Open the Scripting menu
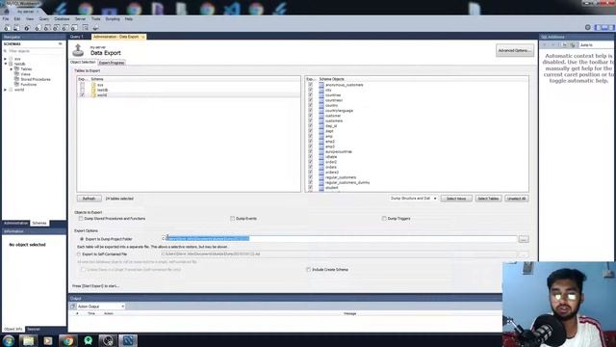616x347 pixels. coord(113,19)
